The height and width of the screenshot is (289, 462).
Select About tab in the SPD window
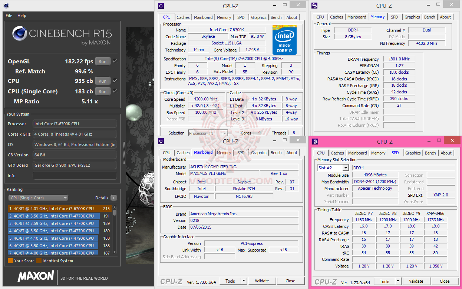pyautogui.click(x=446, y=153)
